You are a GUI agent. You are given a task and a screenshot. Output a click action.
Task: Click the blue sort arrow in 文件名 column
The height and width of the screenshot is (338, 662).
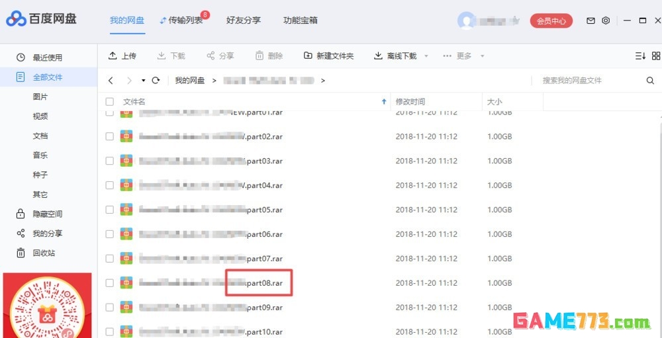click(x=384, y=102)
